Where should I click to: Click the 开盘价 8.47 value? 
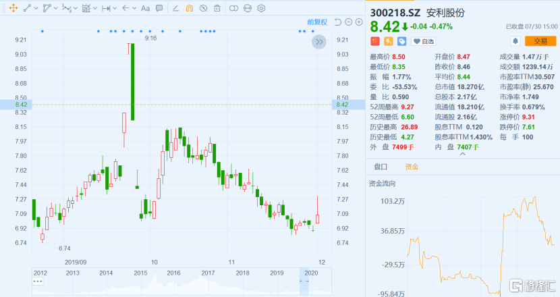(x=464, y=57)
